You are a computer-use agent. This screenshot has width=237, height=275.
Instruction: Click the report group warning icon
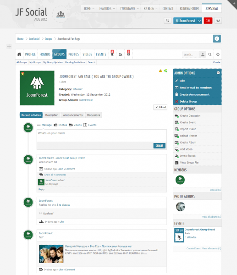pos(160,71)
